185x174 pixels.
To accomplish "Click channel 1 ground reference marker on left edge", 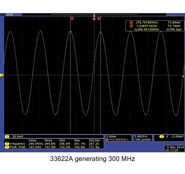I will (2, 75).
